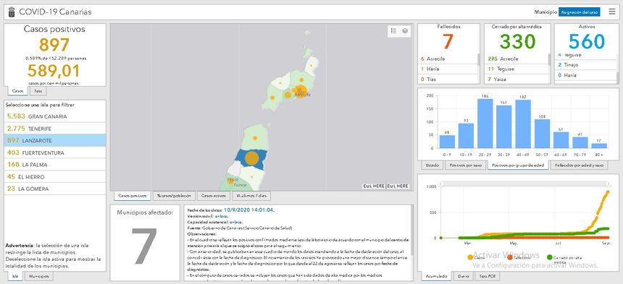This screenshot has width=623, height=284.
Task: Open the Test PCR chart tab
Action: pos(487,276)
